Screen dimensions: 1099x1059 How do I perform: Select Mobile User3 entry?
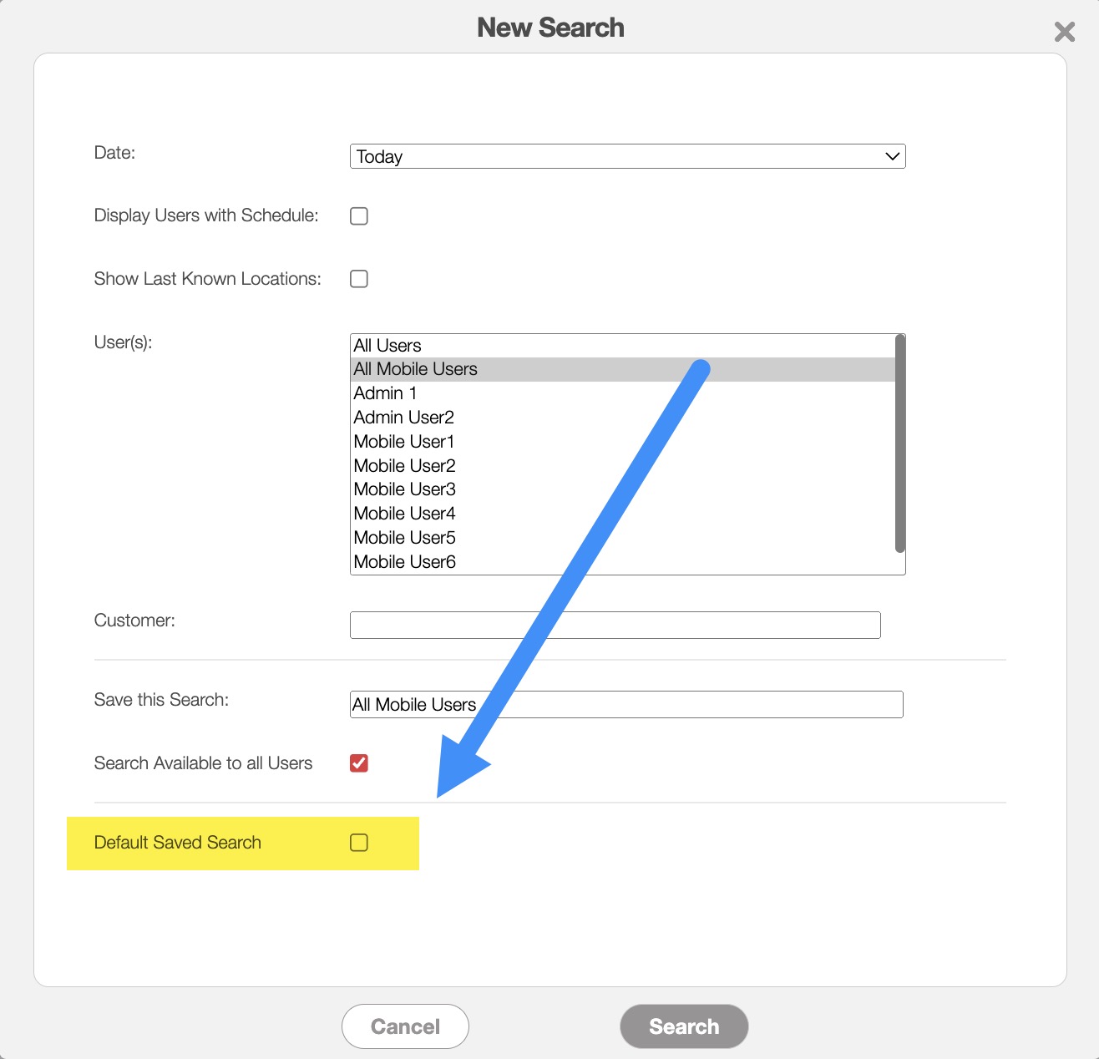tap(404, 489)
